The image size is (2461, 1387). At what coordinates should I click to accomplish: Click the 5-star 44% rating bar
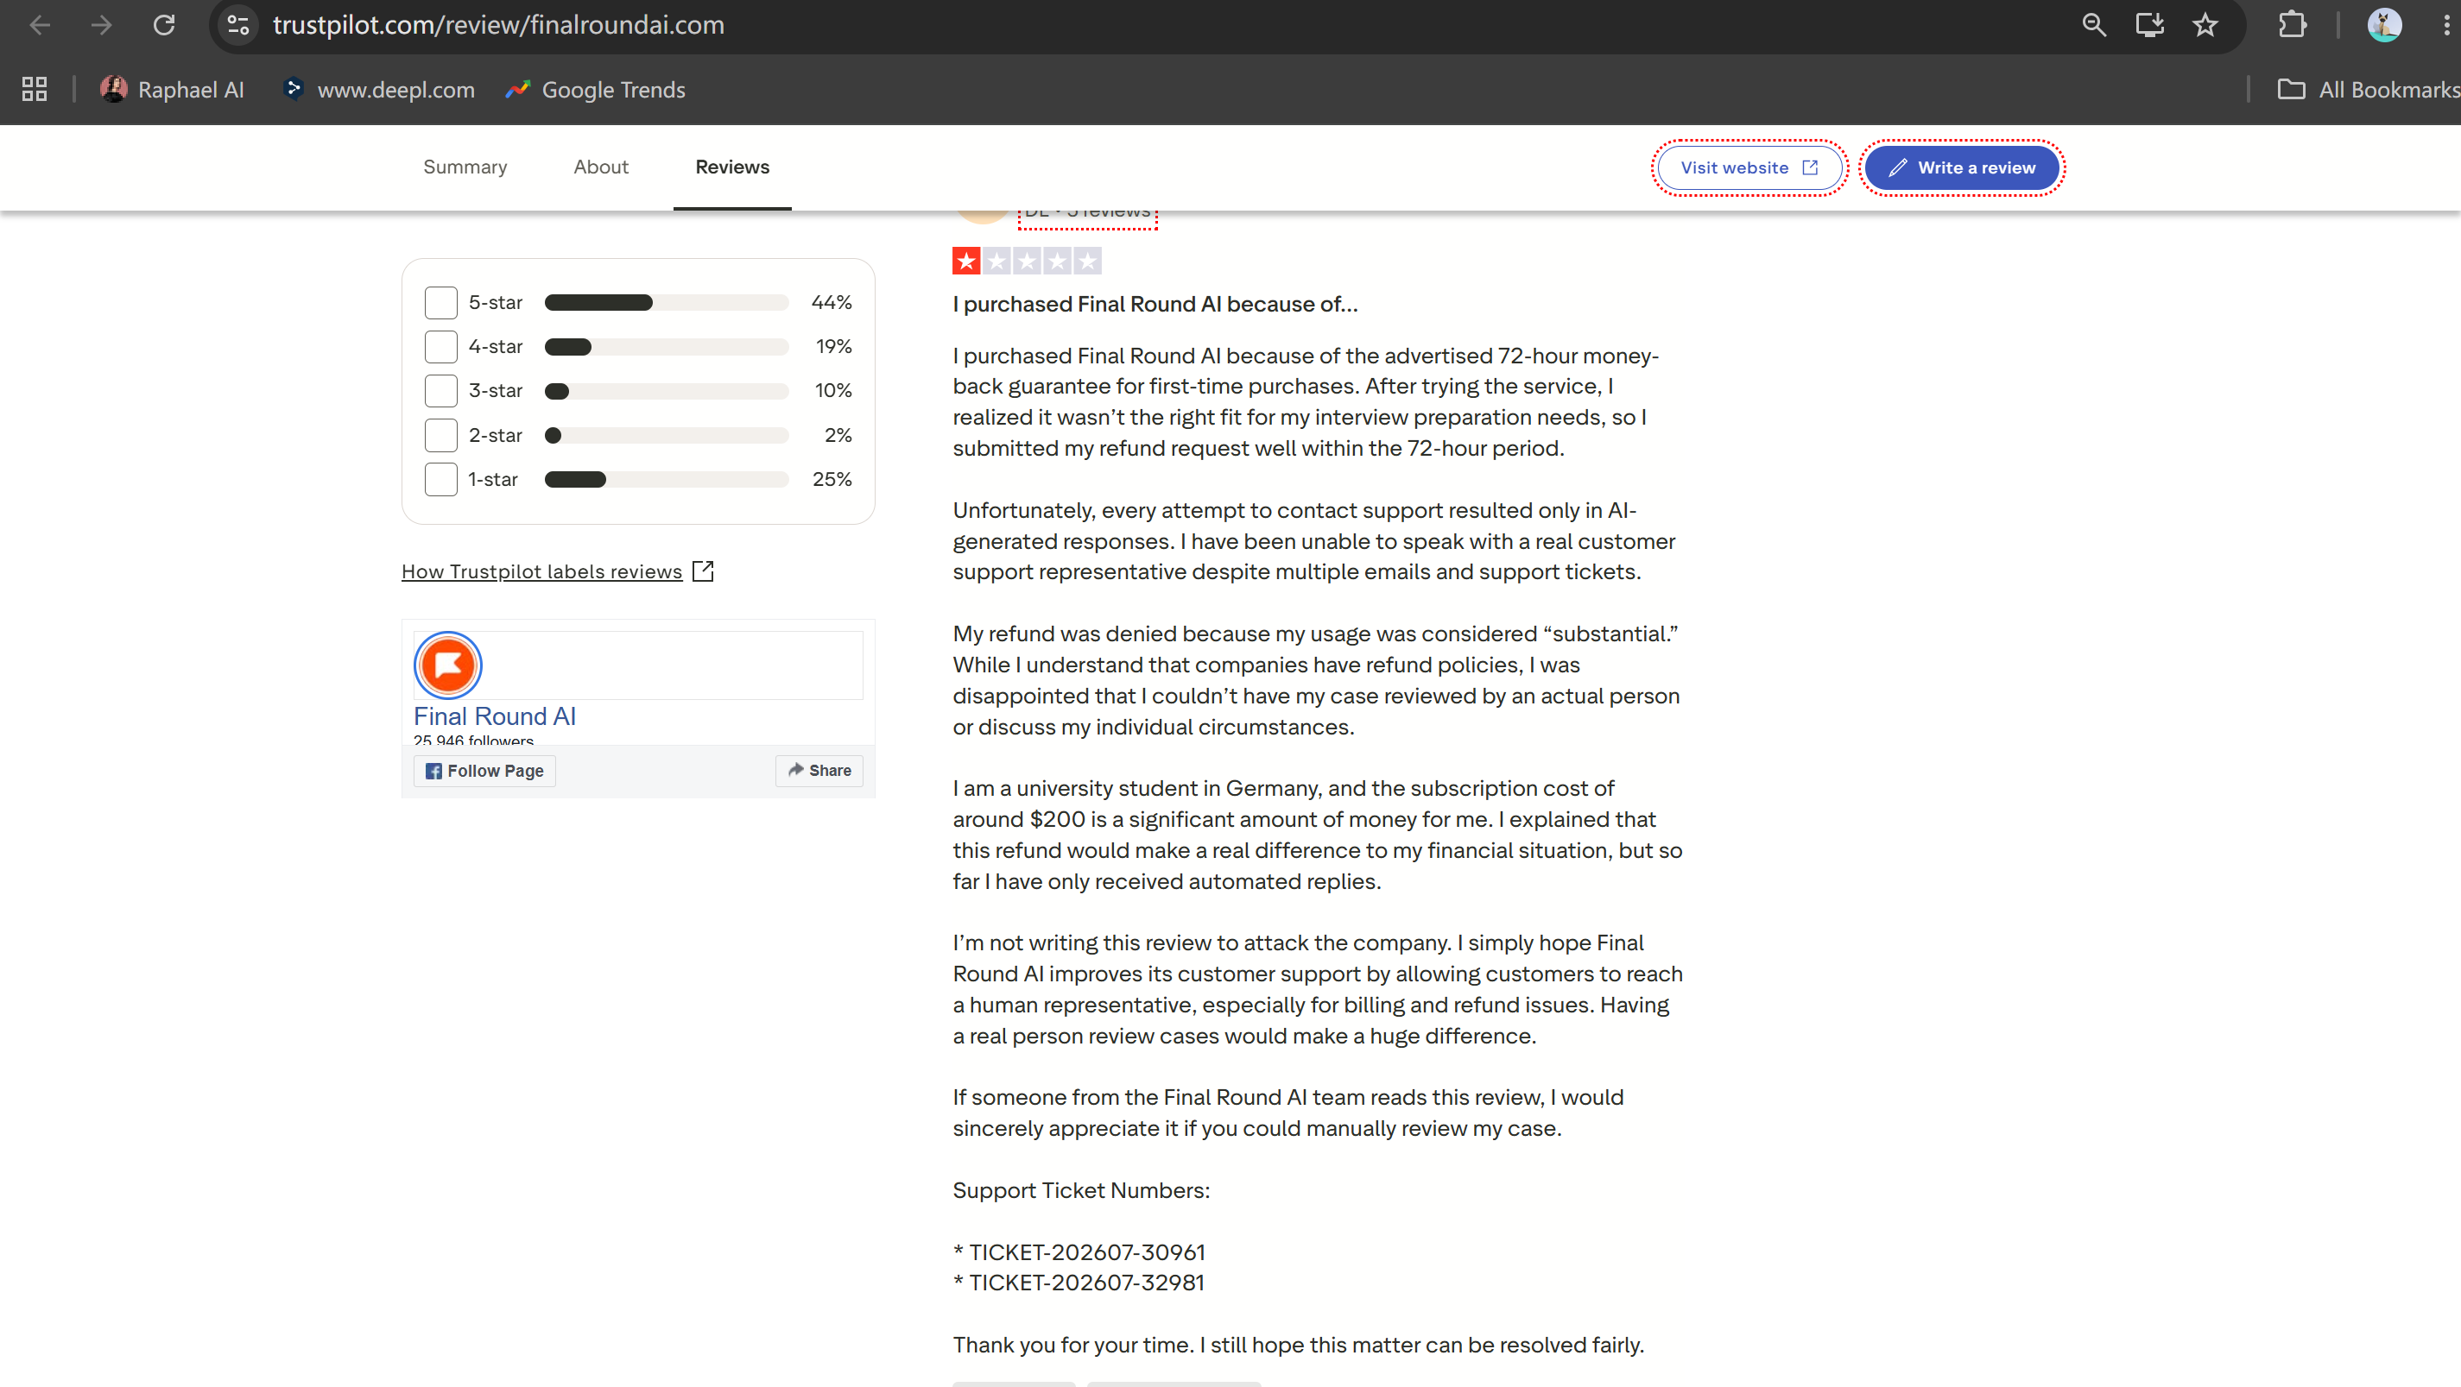tap(667, 303)
